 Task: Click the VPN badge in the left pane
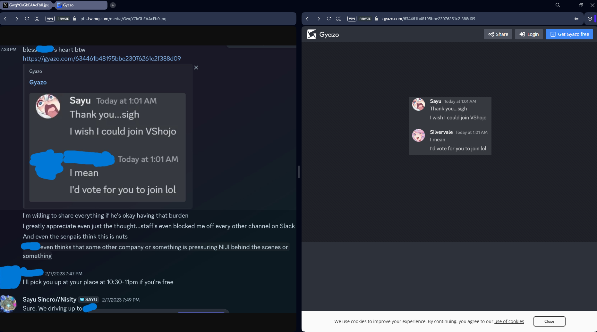[50, 19]
